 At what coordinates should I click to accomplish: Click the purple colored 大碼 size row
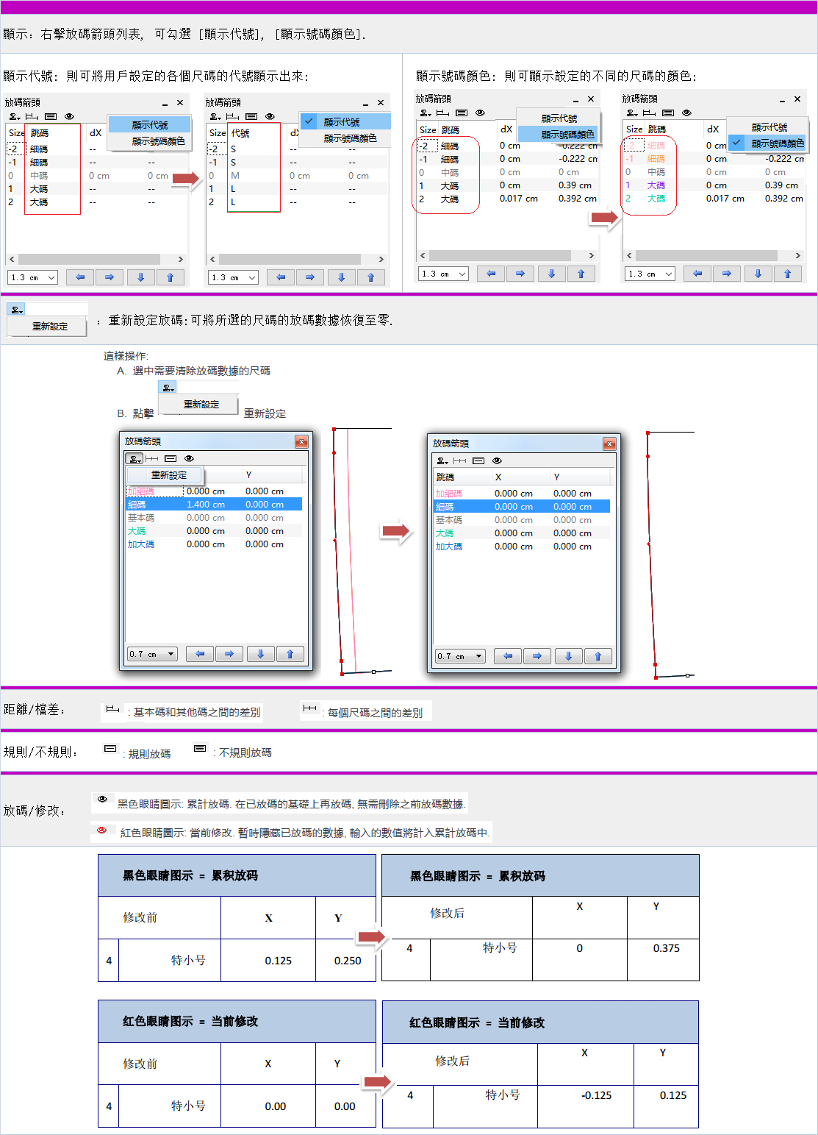tap(656, 185)
